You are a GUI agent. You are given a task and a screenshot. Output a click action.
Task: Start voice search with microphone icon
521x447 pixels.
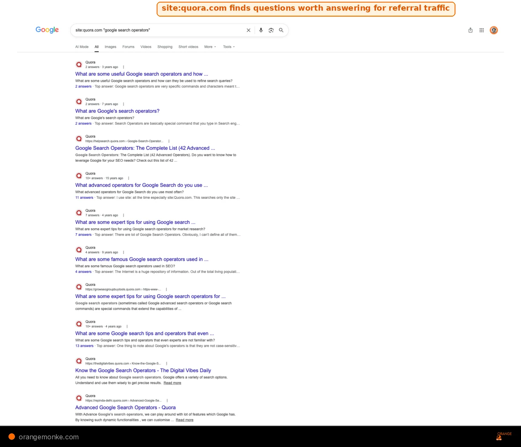tap(261, 30)
